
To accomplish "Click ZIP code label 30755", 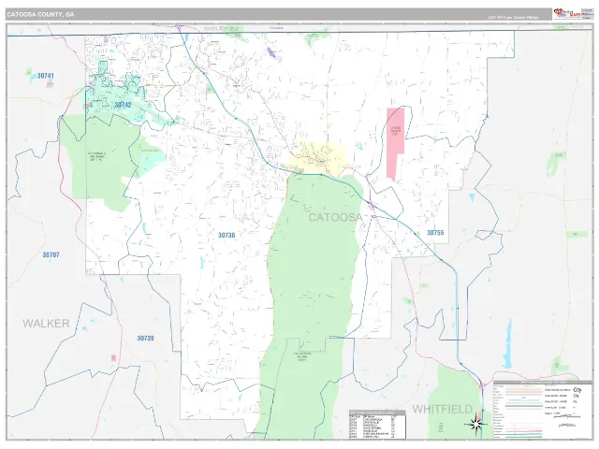I will click(435, 233).
